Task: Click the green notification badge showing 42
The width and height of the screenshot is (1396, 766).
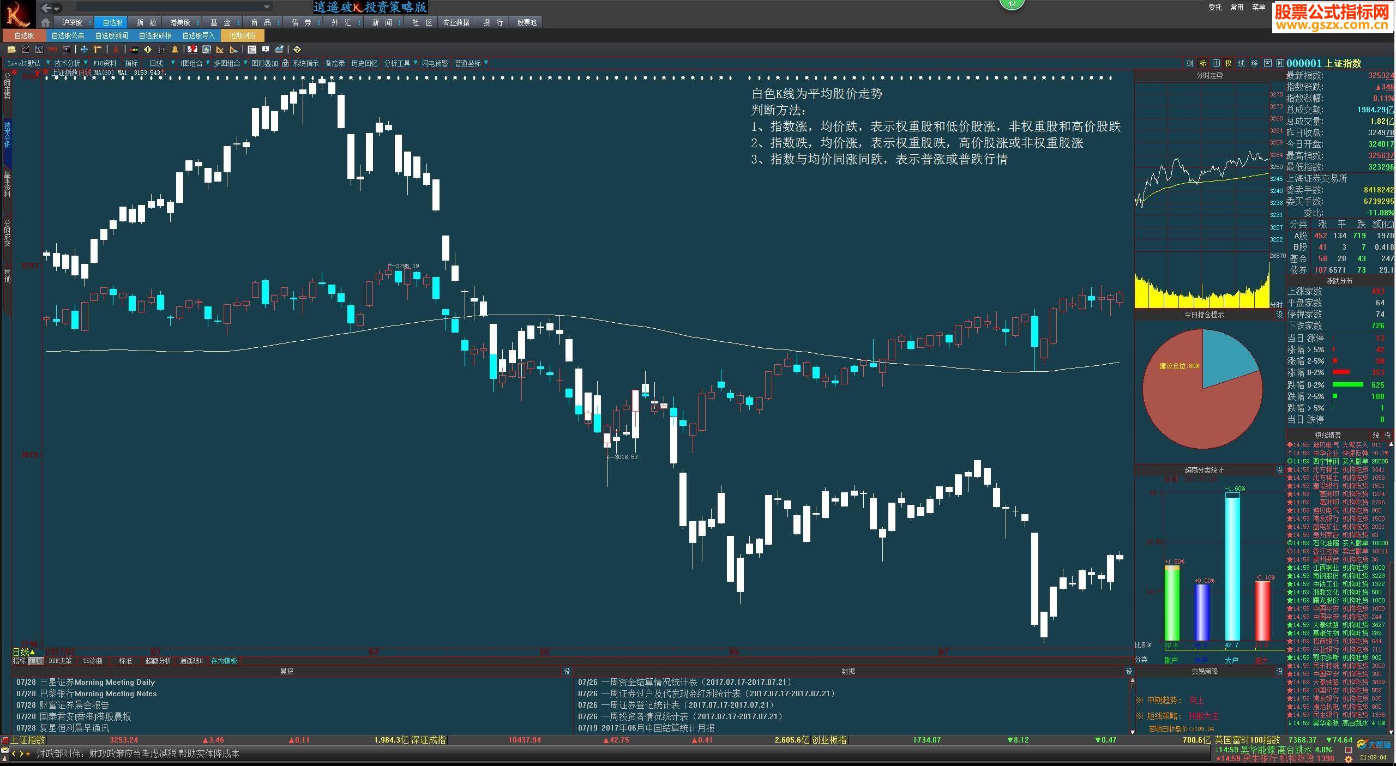Action: pos(1012,4)
